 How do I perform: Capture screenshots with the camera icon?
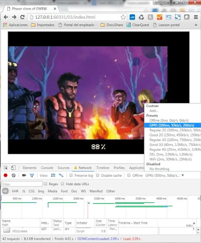click(24, 175)
